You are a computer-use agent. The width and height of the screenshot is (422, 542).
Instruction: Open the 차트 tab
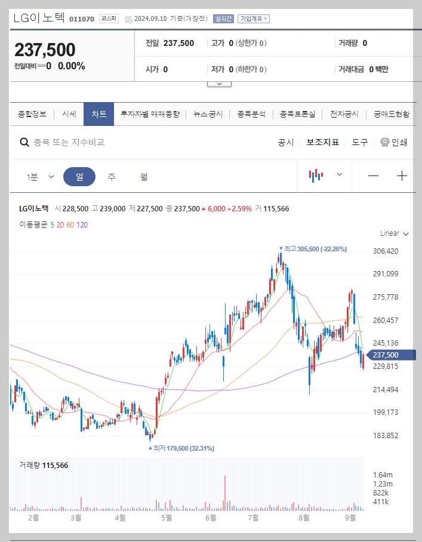(99, 114)
